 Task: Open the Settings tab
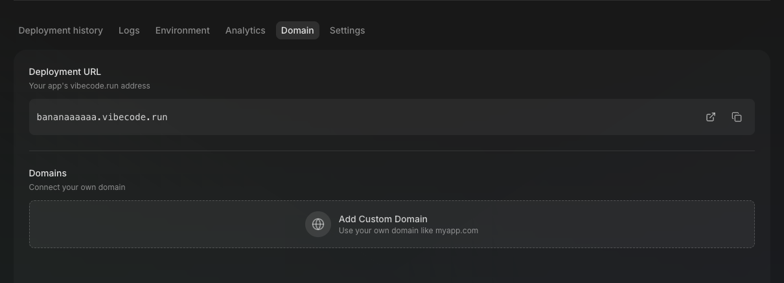tap(347, 30)
